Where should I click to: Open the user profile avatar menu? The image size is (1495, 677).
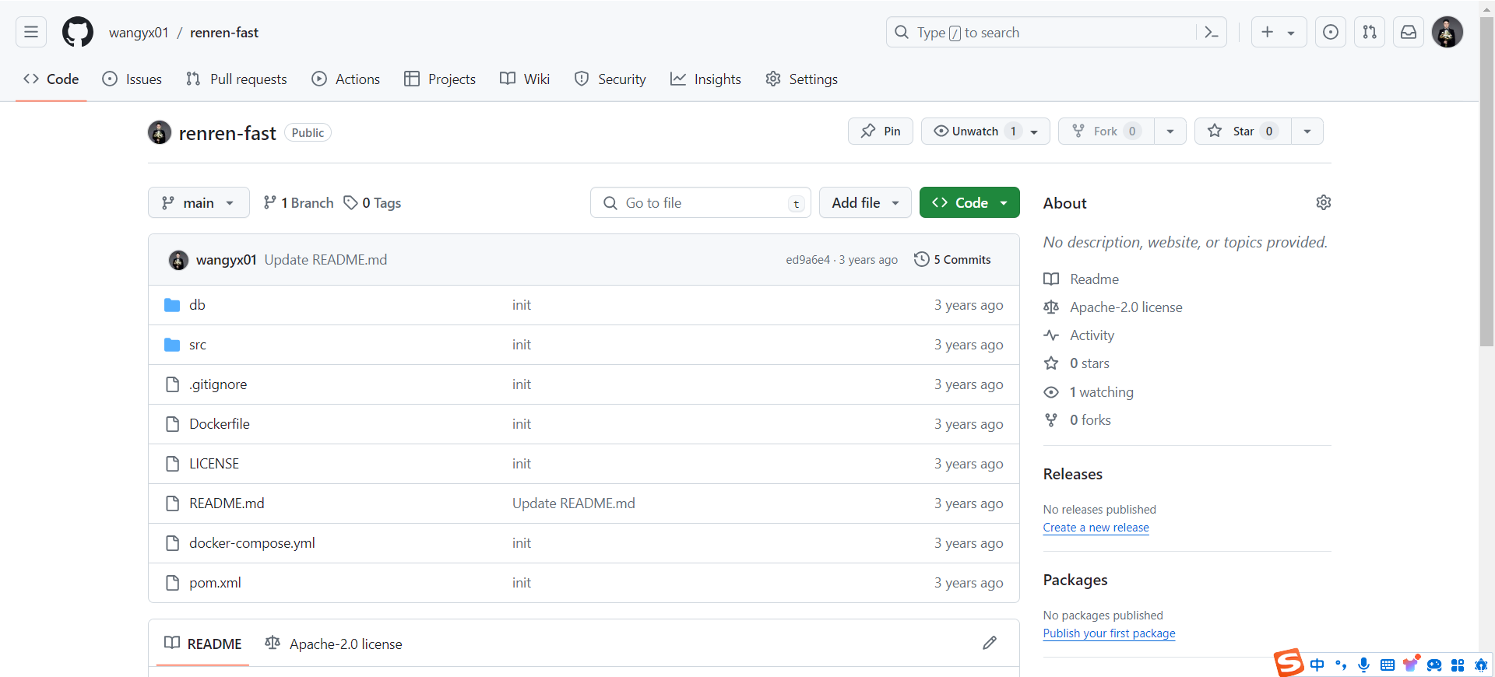point(1448,32)
